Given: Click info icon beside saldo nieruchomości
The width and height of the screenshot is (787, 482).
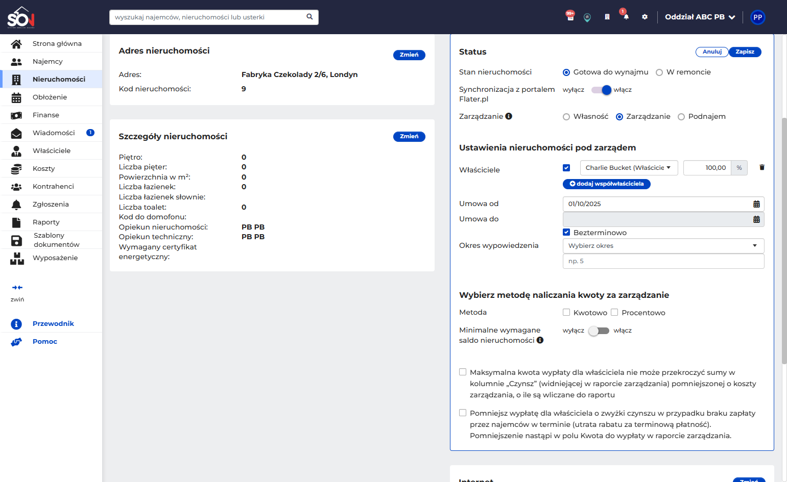Looking at the screenshot, I should 540,340.
